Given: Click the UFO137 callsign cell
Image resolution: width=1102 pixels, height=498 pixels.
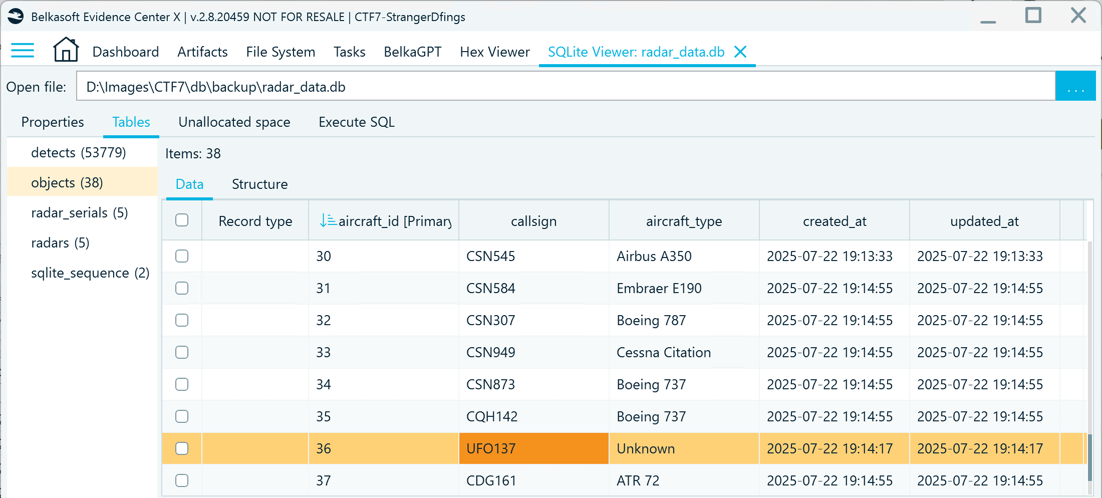Looking at the screenshot, I should (x=534, y=448).
